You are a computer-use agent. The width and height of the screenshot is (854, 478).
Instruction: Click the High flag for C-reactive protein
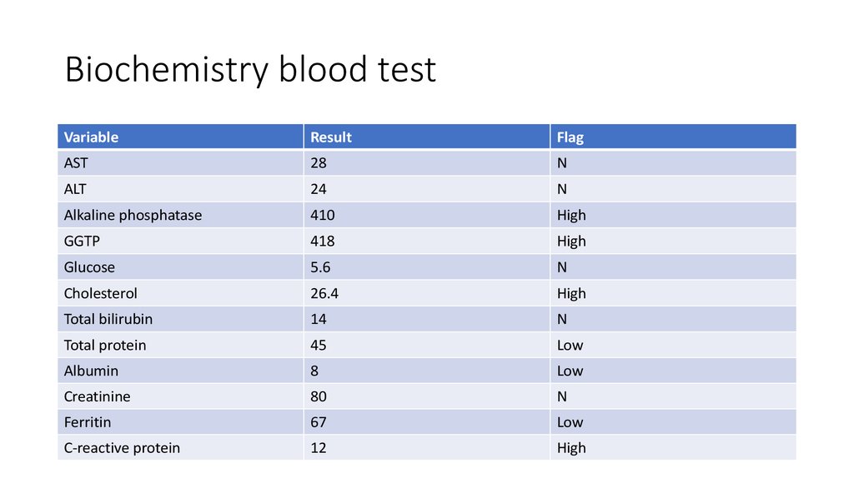(571, 448)
